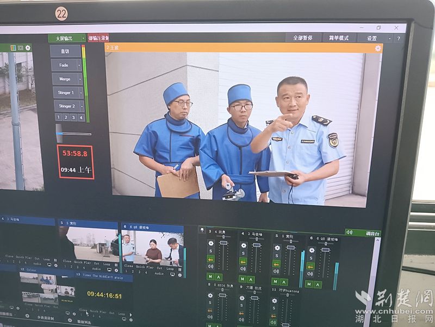Viewport: 435px width, 327px height.
Task: Click the yellow arrow bus icon on channel 5
Action: [276, 264]
